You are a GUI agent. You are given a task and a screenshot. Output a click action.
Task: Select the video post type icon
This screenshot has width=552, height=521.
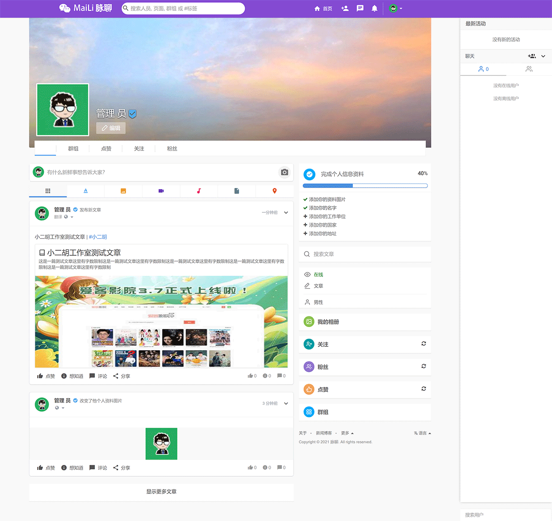coord(161,191)
